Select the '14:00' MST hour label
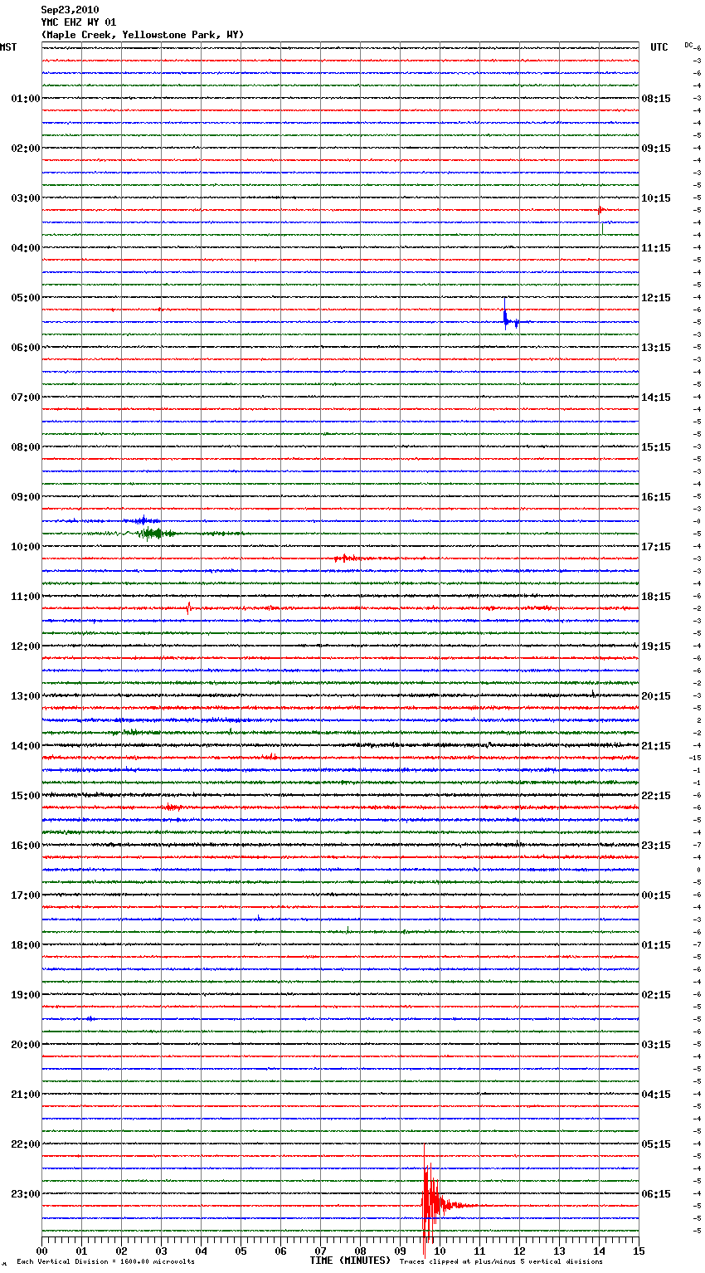The width and height of the screenshot is (705, 1273). [x=26, y=746]
